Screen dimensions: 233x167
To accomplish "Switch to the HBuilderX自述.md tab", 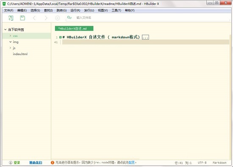I will point(74,28).
